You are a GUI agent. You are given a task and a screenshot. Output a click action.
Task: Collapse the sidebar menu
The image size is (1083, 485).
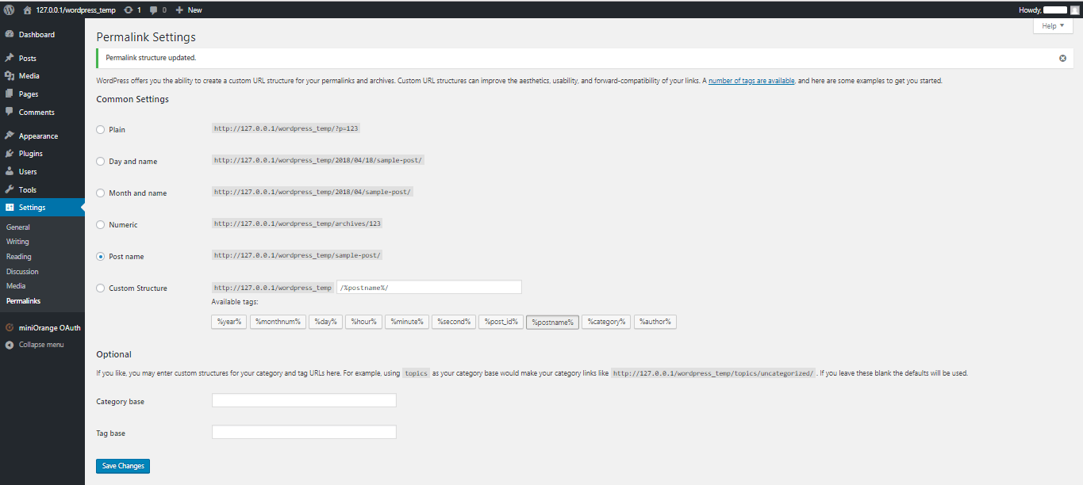click(40, 345)
